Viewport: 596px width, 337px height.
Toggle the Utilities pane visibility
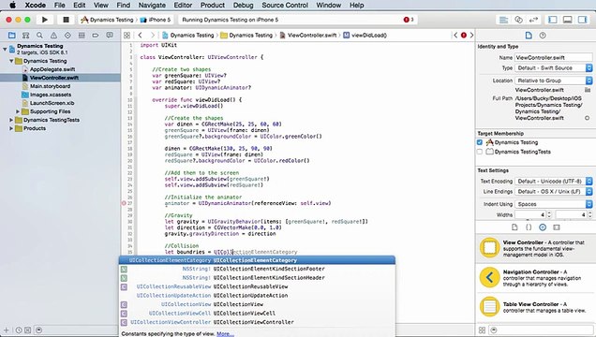pos(582,20)
